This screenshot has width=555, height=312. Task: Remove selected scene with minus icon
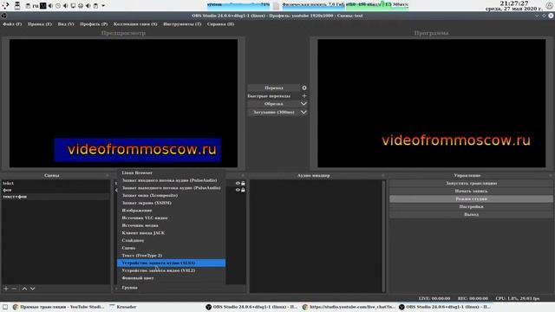[14, 289]
